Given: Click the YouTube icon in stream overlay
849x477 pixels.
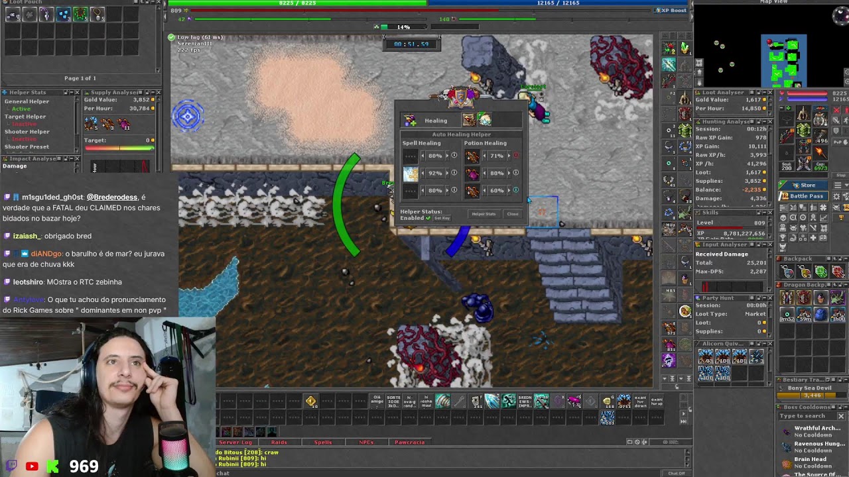Looking at the screenshot, I should coord(32,466).
